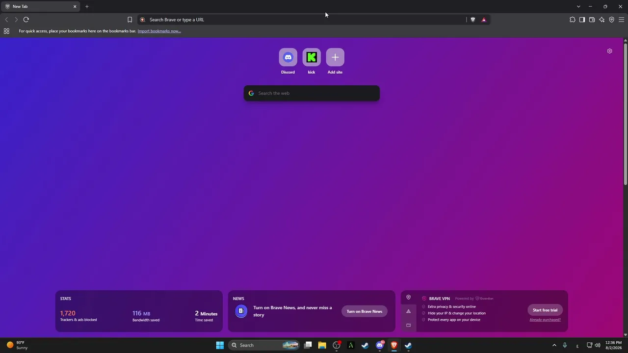The height and width of the screenshot is (353, 628).
Task: Toggle the sidebar panel button
Action: click(x=582, y=20)
